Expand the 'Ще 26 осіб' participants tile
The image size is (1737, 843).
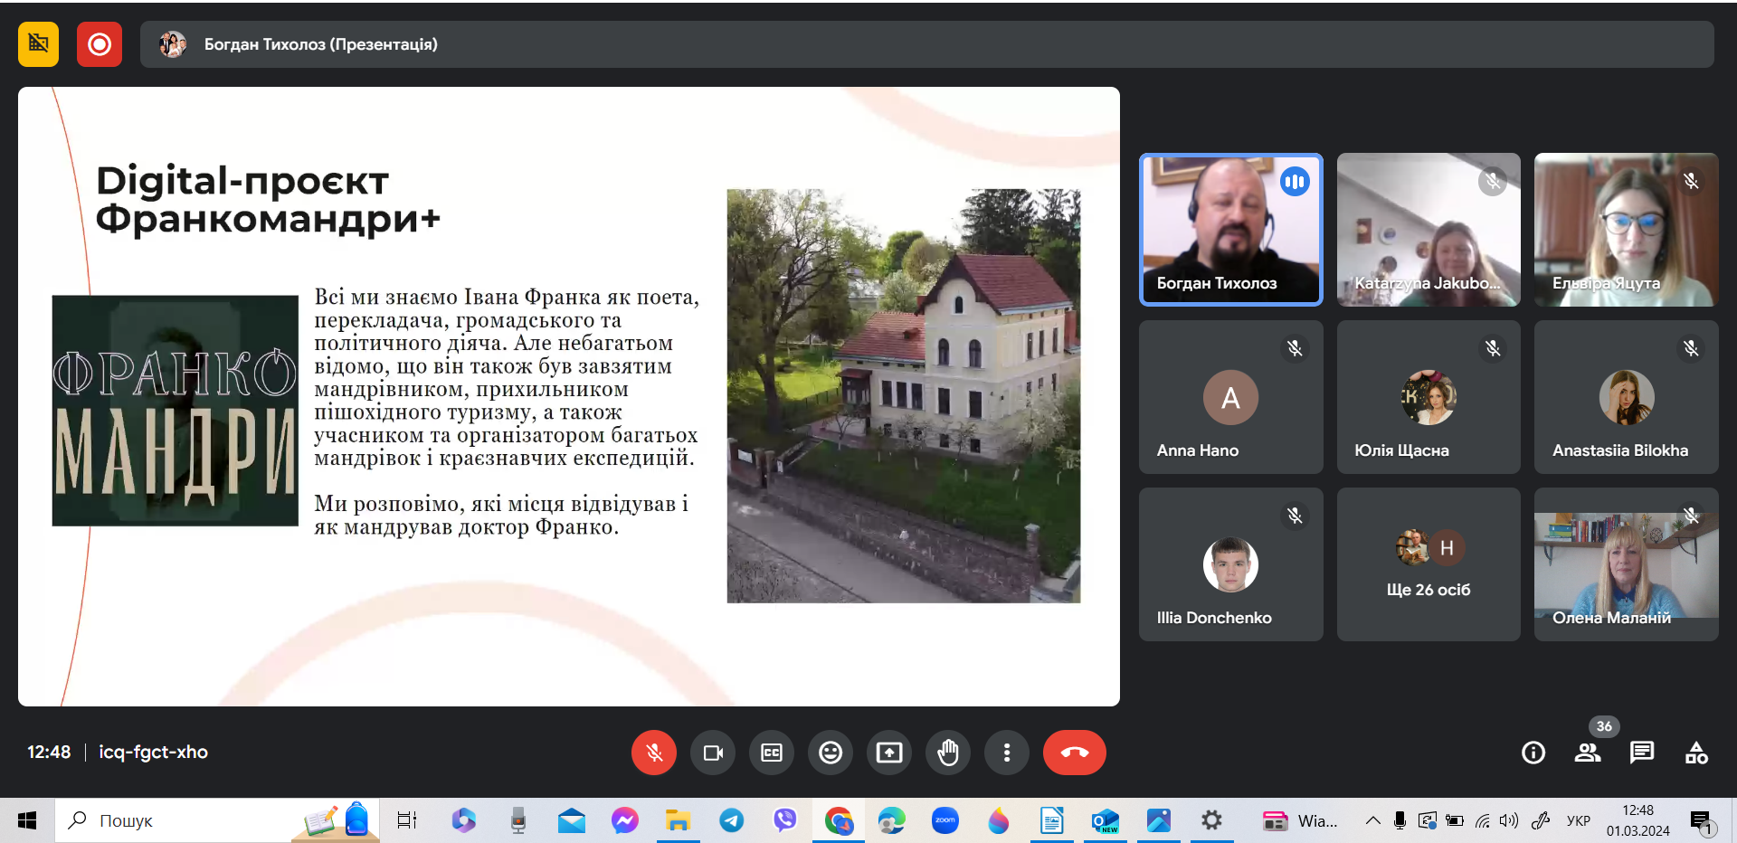[1429, 565]
